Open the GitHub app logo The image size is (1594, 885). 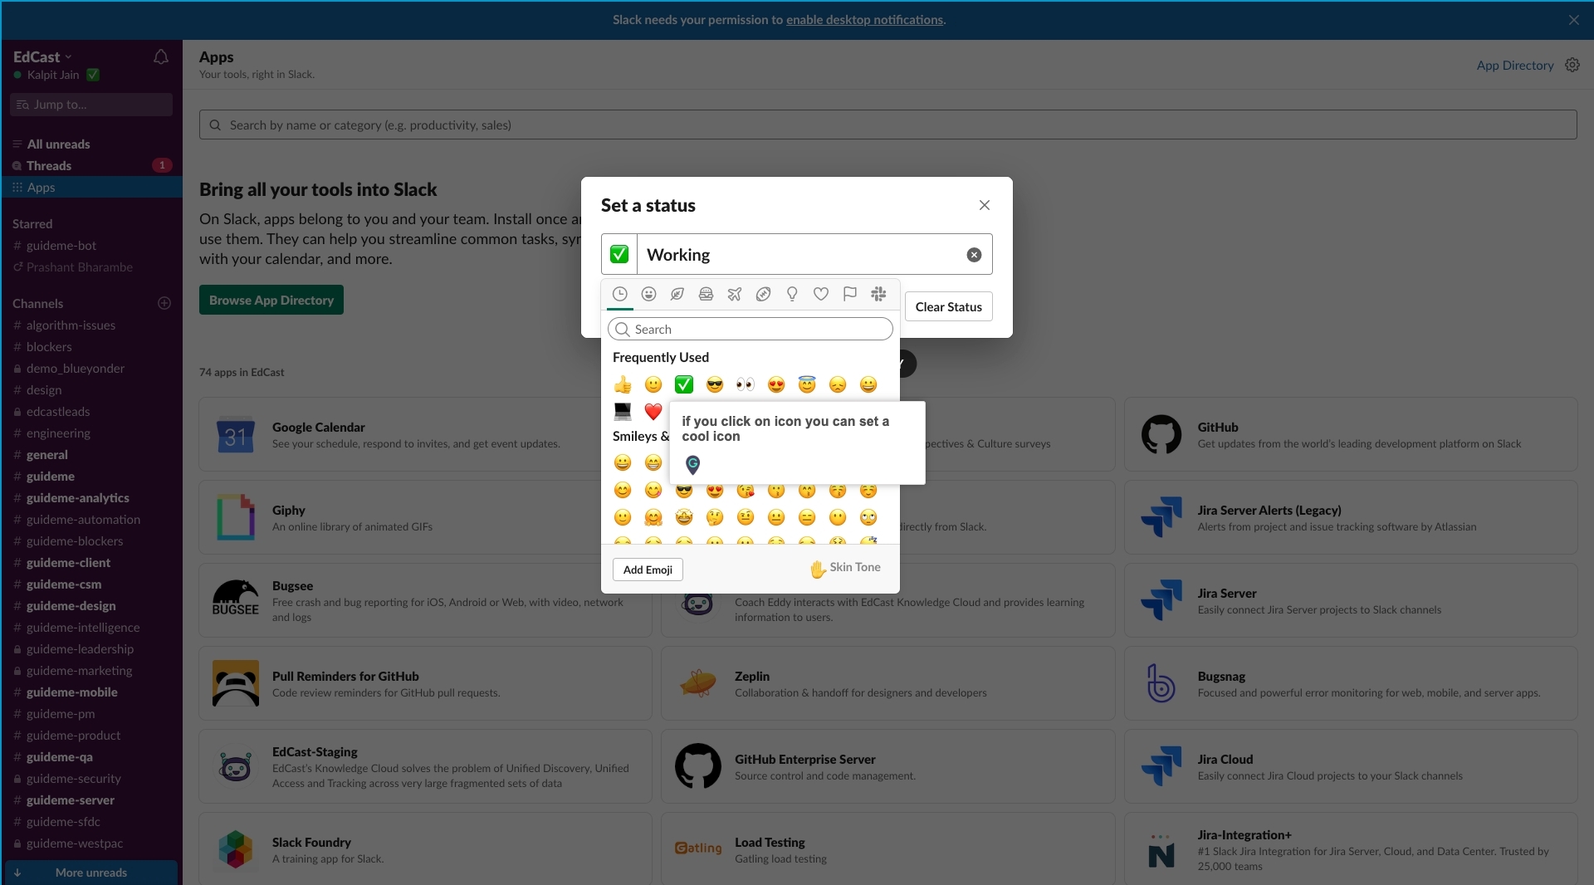tap(1161, 434)
